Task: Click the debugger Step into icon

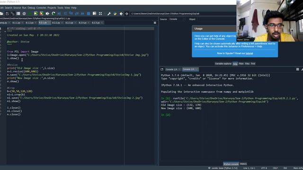Action: [71, 14]
